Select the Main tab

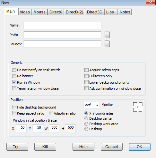pyautogui.click(x=11, y=11)
